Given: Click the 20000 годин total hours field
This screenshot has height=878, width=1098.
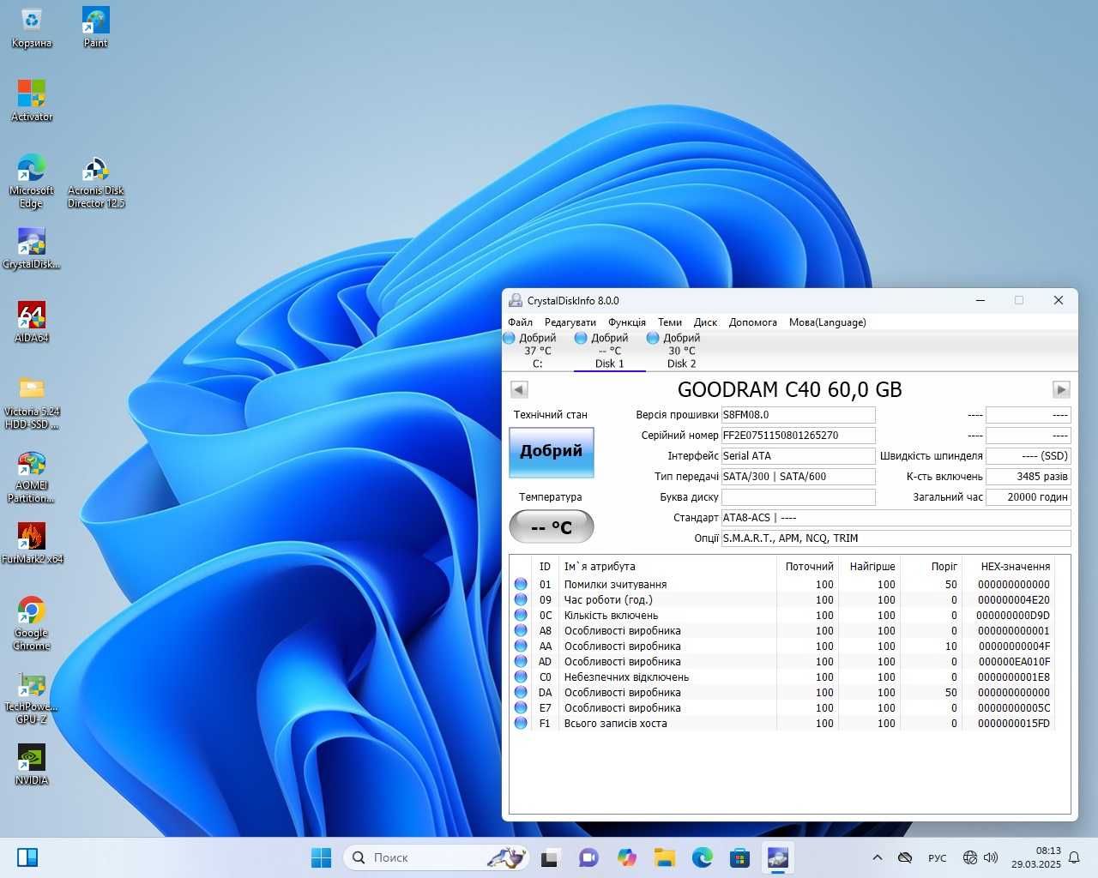Looking at the screenshot, I should 1029,497.
